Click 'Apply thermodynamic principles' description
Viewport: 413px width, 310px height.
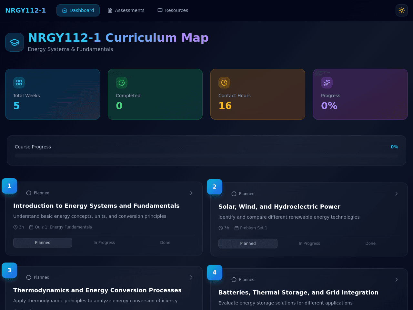click(96, 301)
